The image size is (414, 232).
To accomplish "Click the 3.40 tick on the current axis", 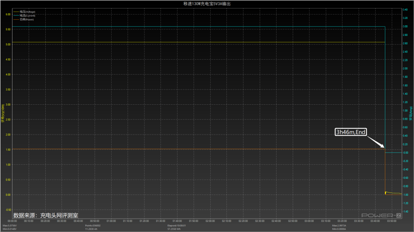I will tap(405, 10).
